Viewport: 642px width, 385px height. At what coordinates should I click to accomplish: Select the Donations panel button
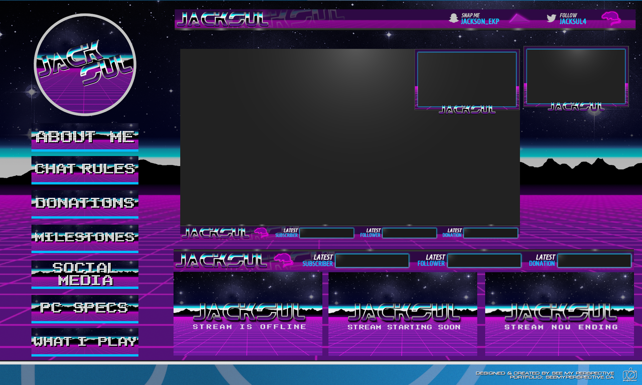[x=85, y=204]
